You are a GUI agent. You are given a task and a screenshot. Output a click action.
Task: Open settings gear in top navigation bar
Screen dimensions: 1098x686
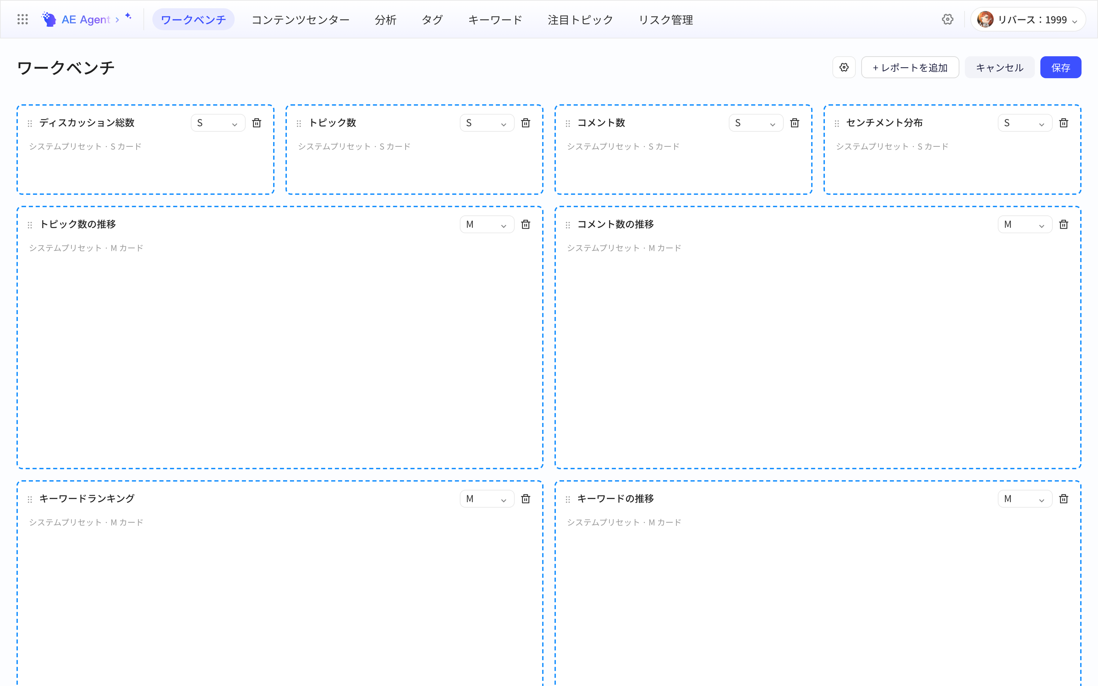(x=947, y=20)
